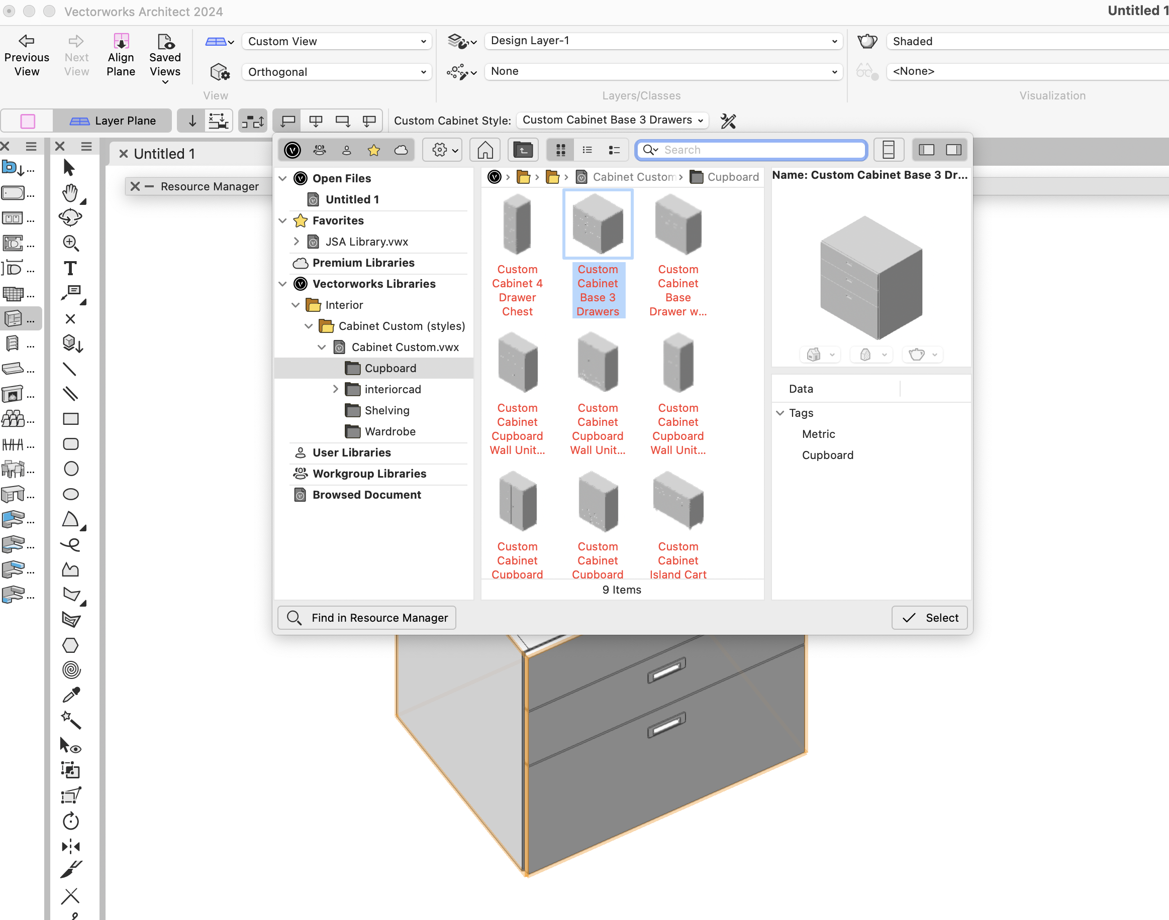Click Find in Resource Manager
1169x920 pixels.
pos(367,617)
